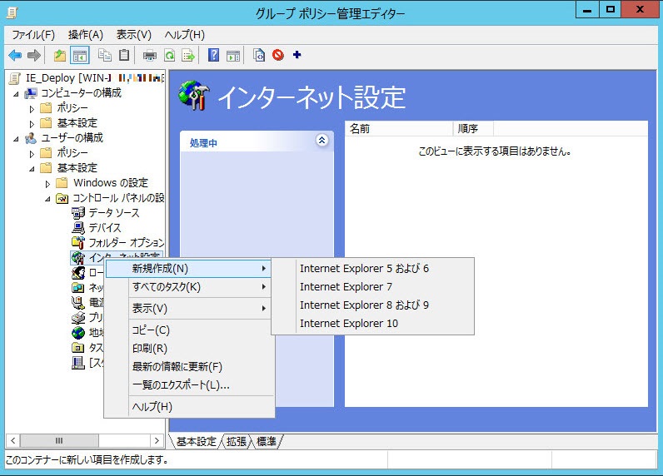Click the Export list toolbar icon
663x476 pixels.
click(188, 56)
